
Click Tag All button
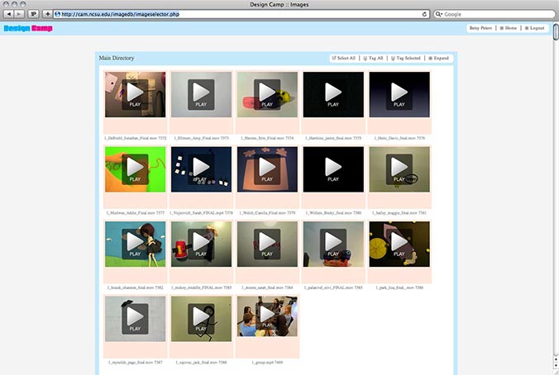click(375, 59)
